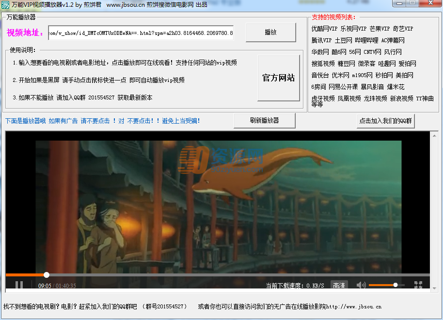Click instruction line 2 about the black screen
Screen dimensions: 443x320
click(98, 80)
